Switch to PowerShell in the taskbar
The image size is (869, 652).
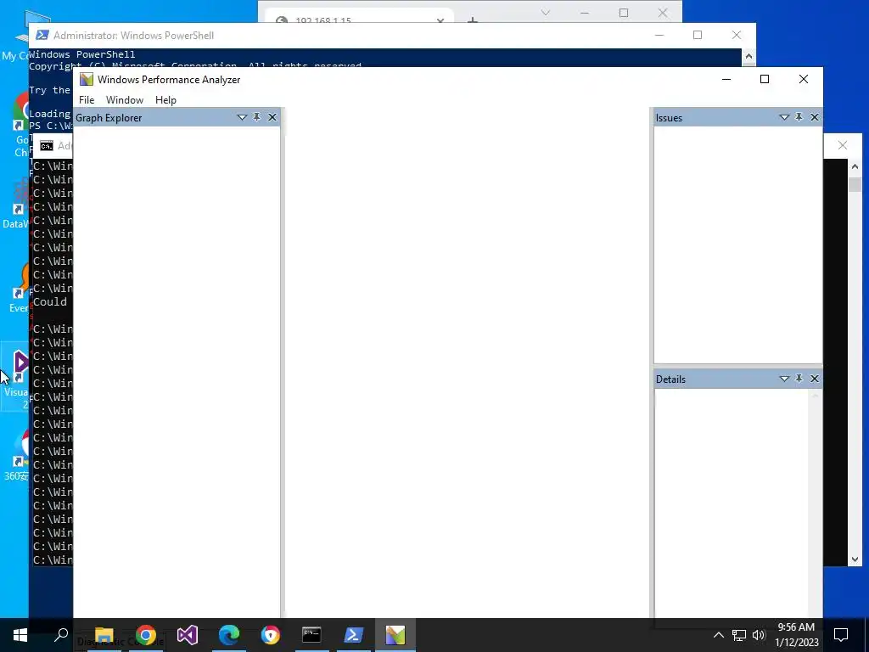coord(354,635)
